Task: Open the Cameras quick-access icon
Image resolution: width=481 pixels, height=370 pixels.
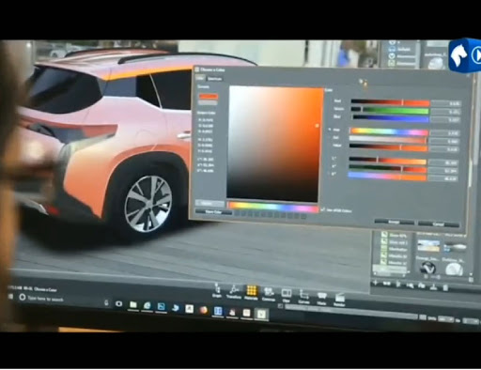Action: [269, 295]
